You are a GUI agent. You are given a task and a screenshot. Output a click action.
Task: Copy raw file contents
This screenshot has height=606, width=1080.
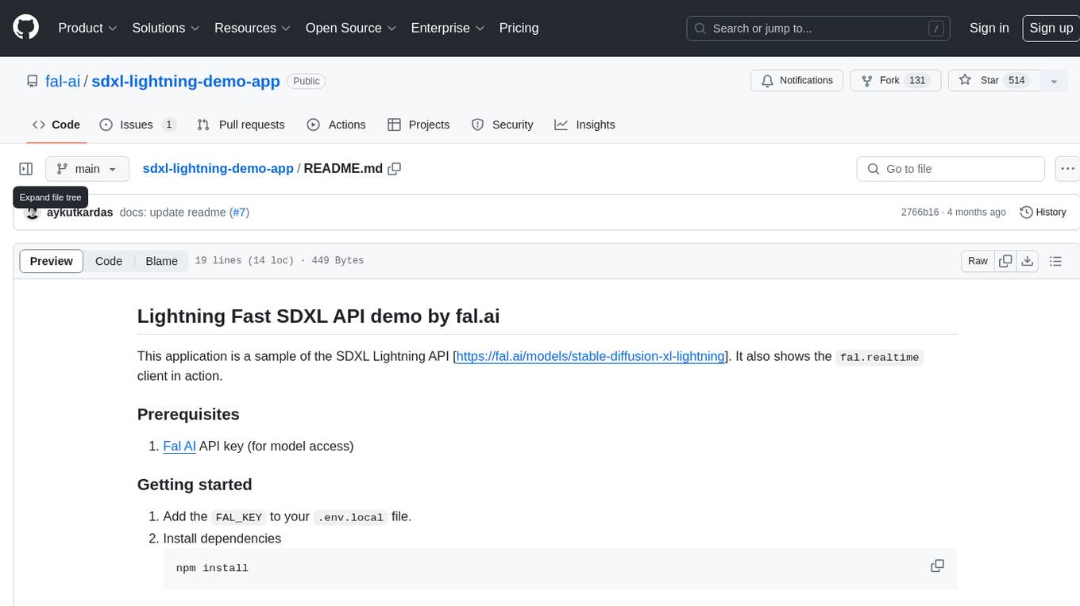point(1006,261)
